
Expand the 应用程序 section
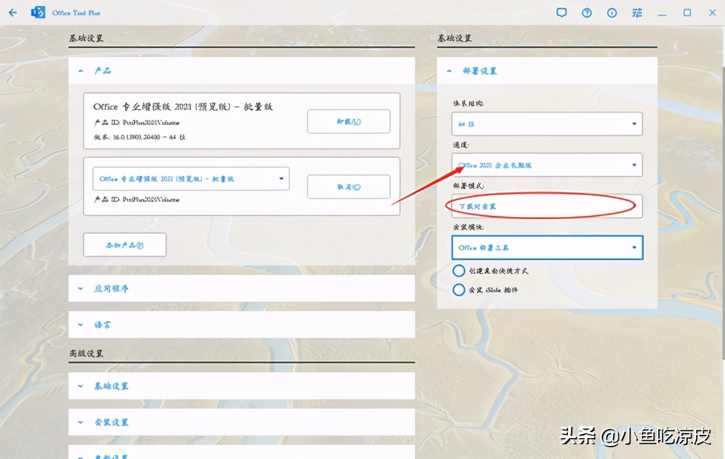pyautogui.click(x=241, y=288)
